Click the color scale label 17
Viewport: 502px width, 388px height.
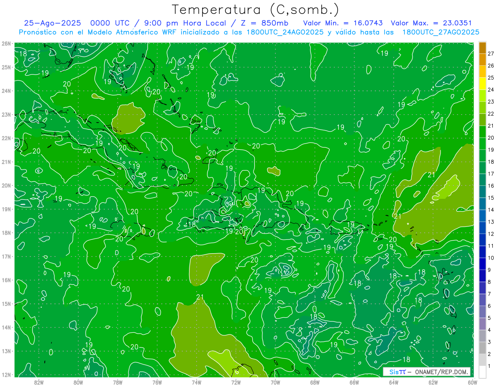[491, 174]
